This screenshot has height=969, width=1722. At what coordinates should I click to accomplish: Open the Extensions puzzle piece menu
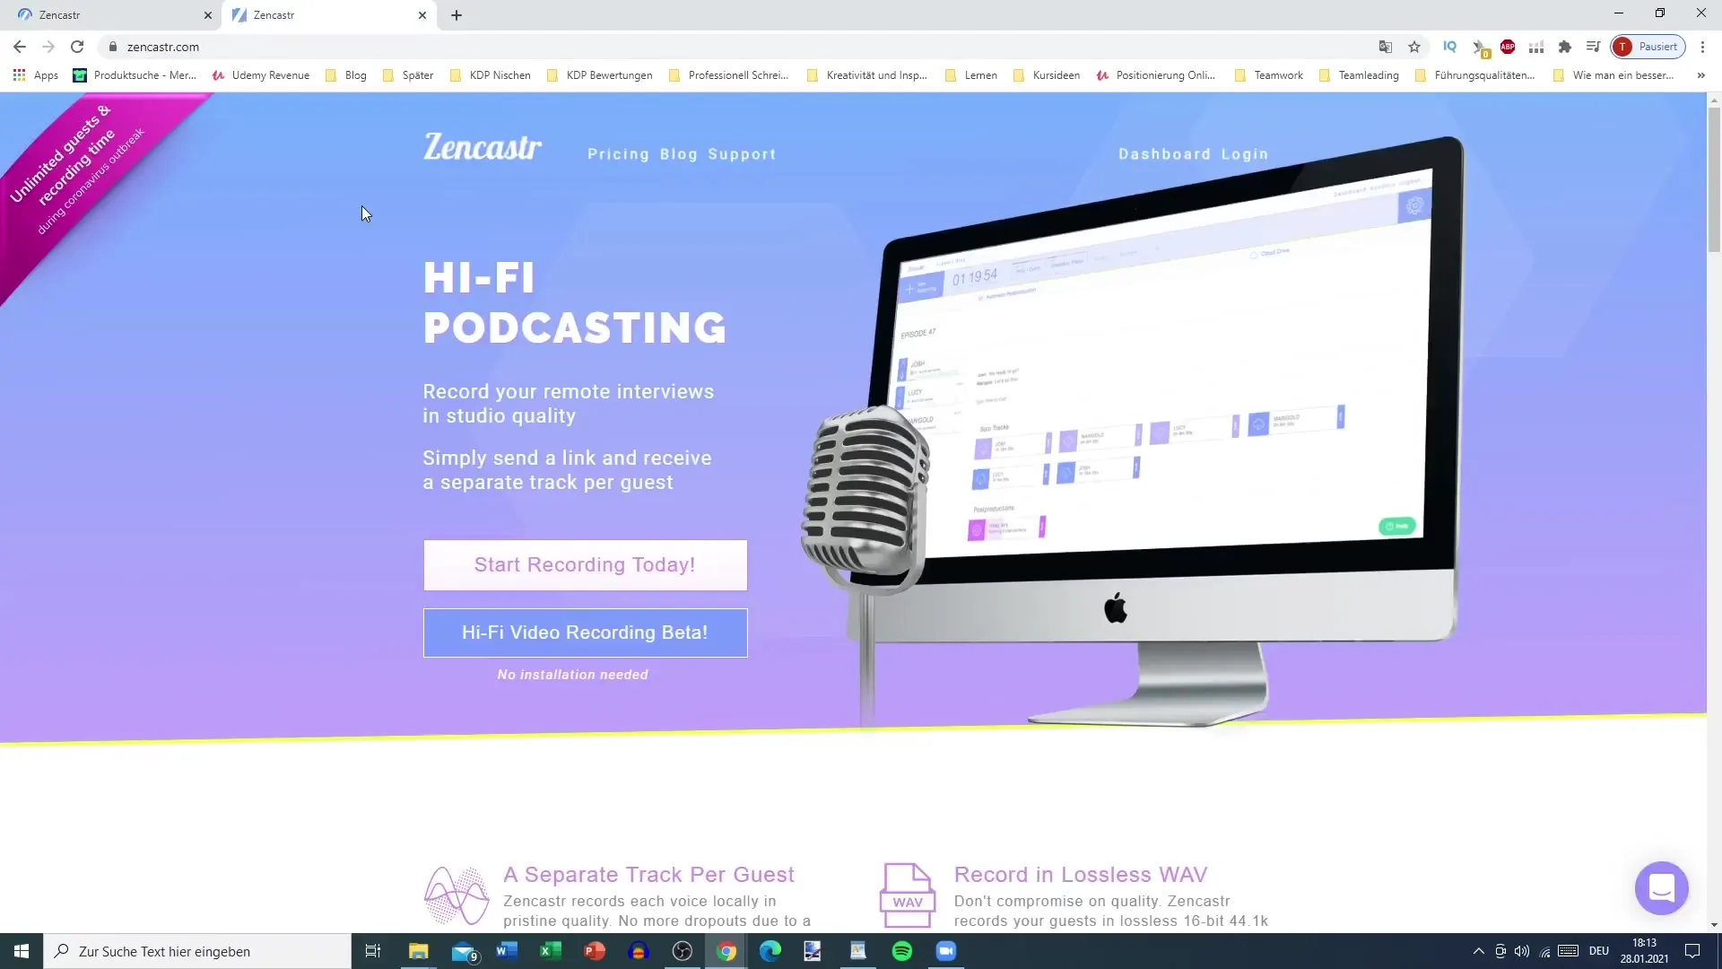1565,47
